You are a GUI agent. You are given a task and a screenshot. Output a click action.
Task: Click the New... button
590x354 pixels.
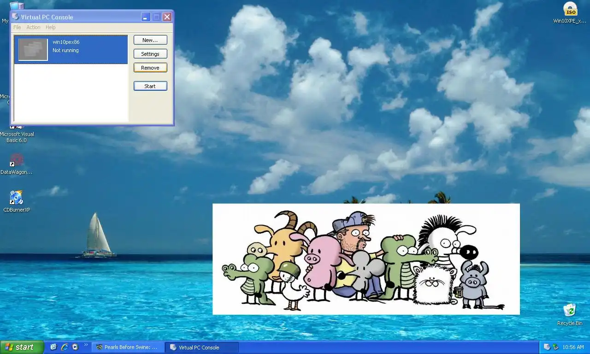[x=150, y=40]
